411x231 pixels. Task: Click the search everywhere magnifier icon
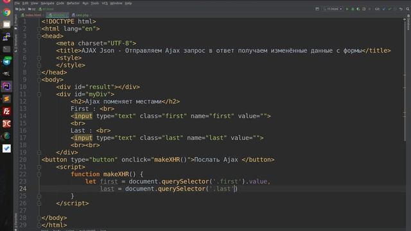[408, 9]
